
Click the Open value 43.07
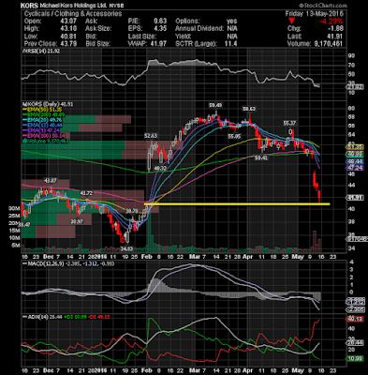click(68, 22)
